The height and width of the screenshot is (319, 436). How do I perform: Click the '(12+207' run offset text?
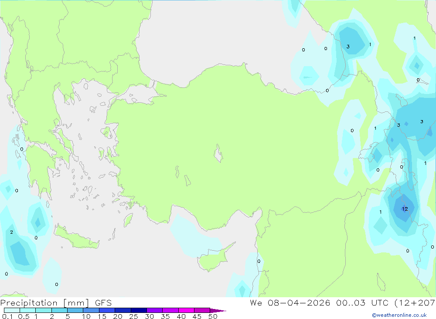415,302
